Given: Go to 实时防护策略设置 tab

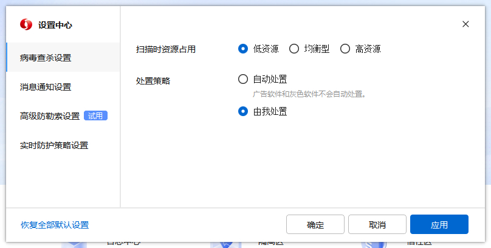Looking at the screenshot, I should tap(63, 145).
